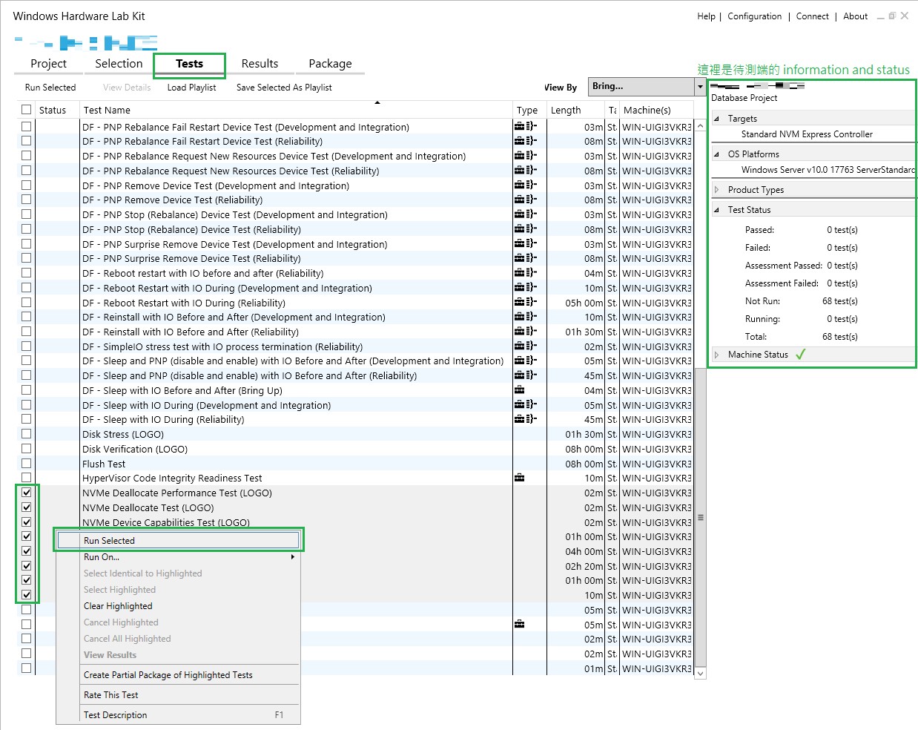
Task: Select the Tests tab
Action: tap(189, 64)
